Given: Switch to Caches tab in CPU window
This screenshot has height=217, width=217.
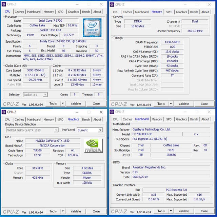Looking at the screenshot, I should pyautogui.click(x=19, y=12).
